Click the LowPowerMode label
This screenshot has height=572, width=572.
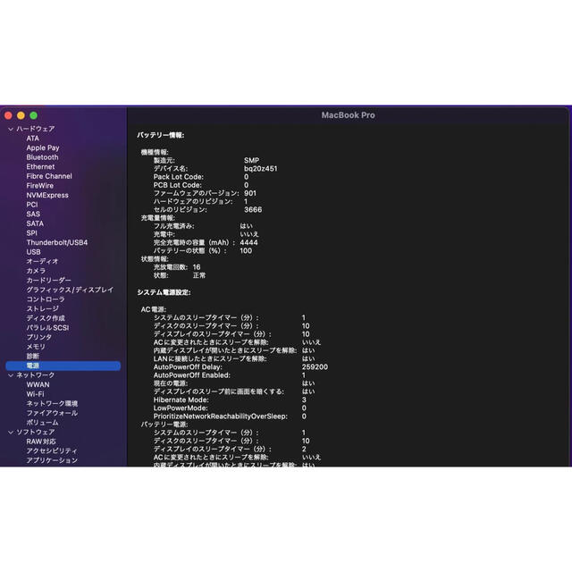181,408
